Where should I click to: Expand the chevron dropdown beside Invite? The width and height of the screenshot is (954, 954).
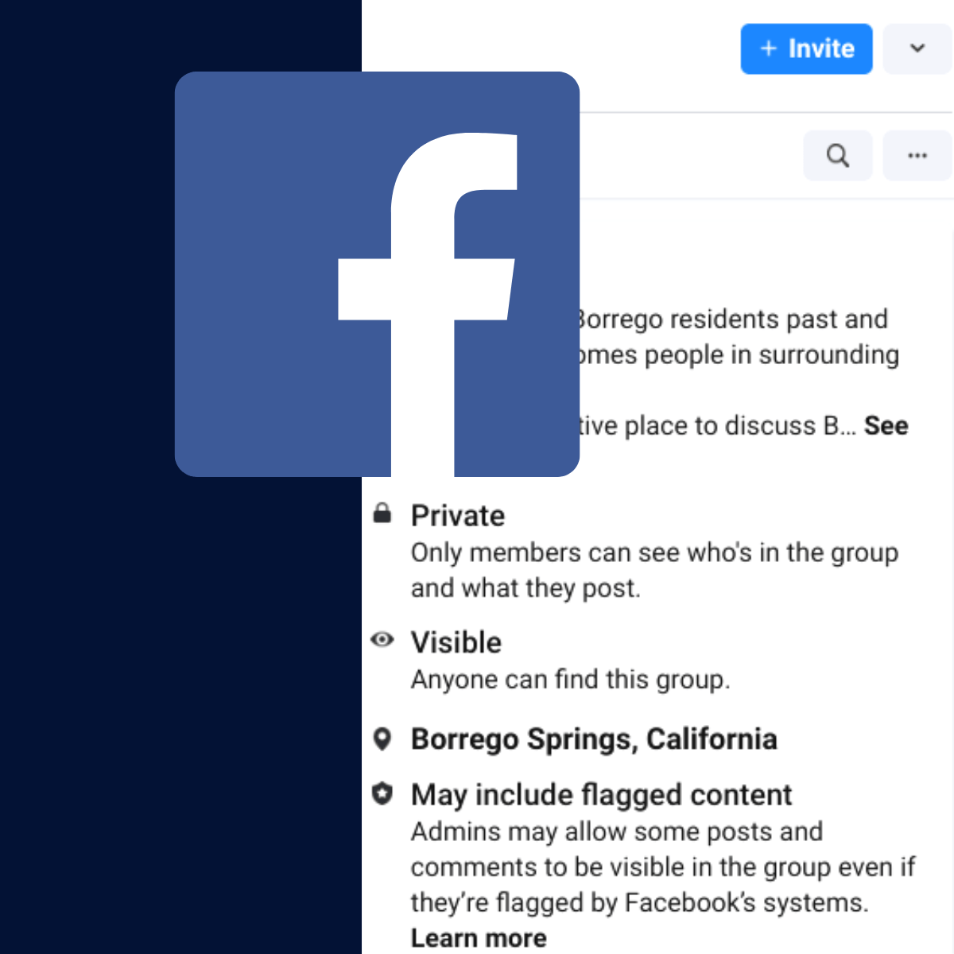(917, 49)
